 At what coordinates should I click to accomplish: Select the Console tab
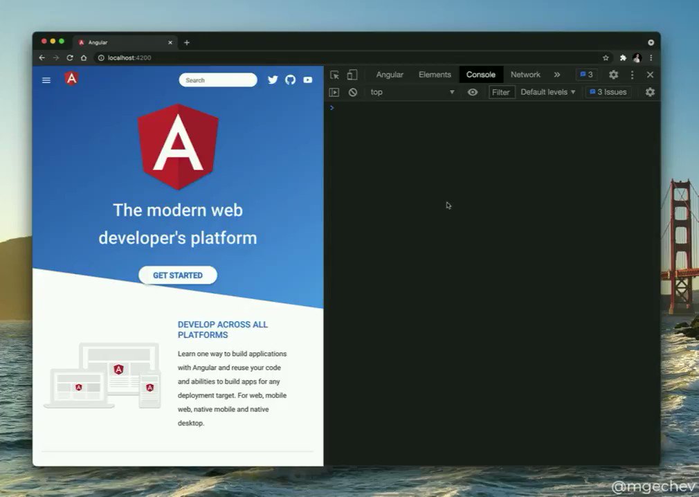click(480, 75)
